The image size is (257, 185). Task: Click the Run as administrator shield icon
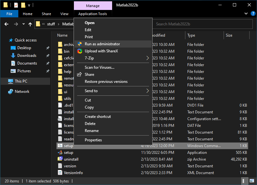point(80,44)
